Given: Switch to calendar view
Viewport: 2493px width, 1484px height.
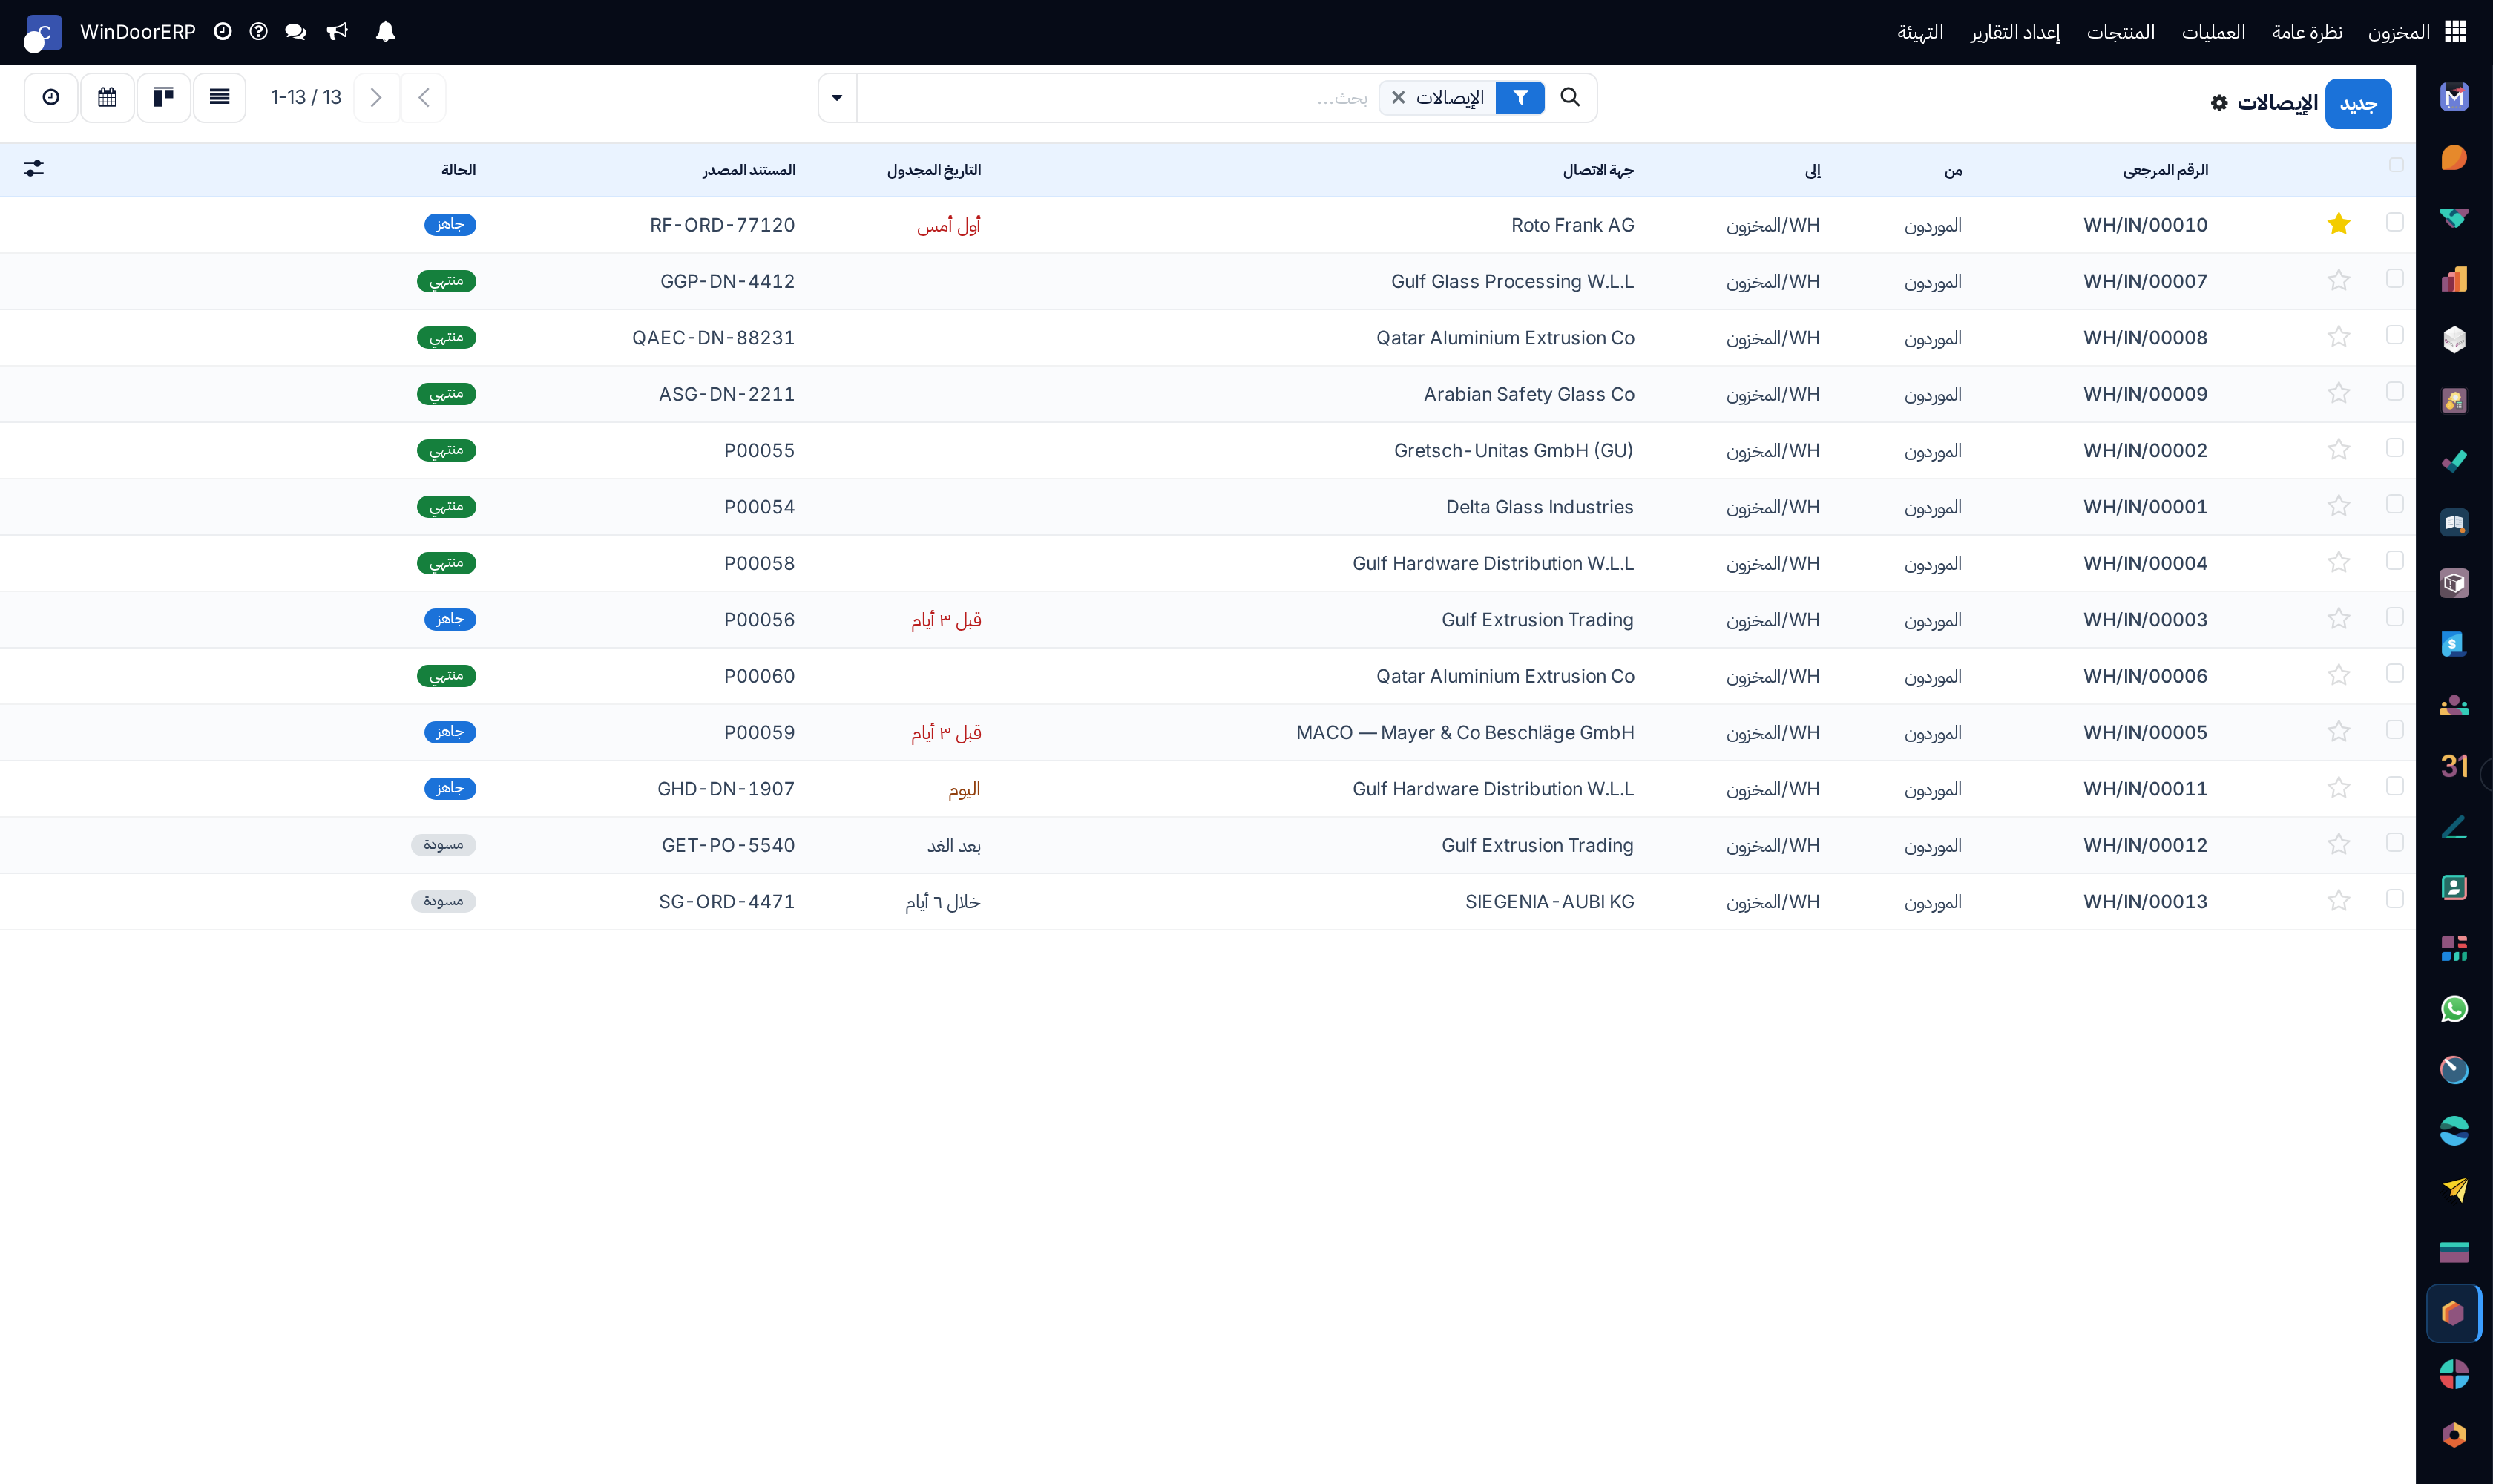Looking at the screenshot, I should click(107, 97).
